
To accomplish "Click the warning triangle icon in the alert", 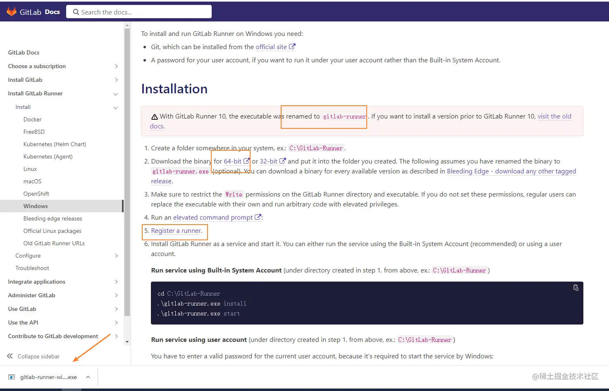I will [155, 117].
